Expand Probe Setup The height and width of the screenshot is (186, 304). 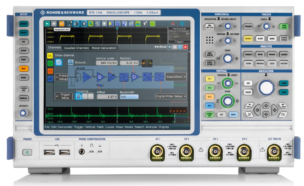[61, 77]
